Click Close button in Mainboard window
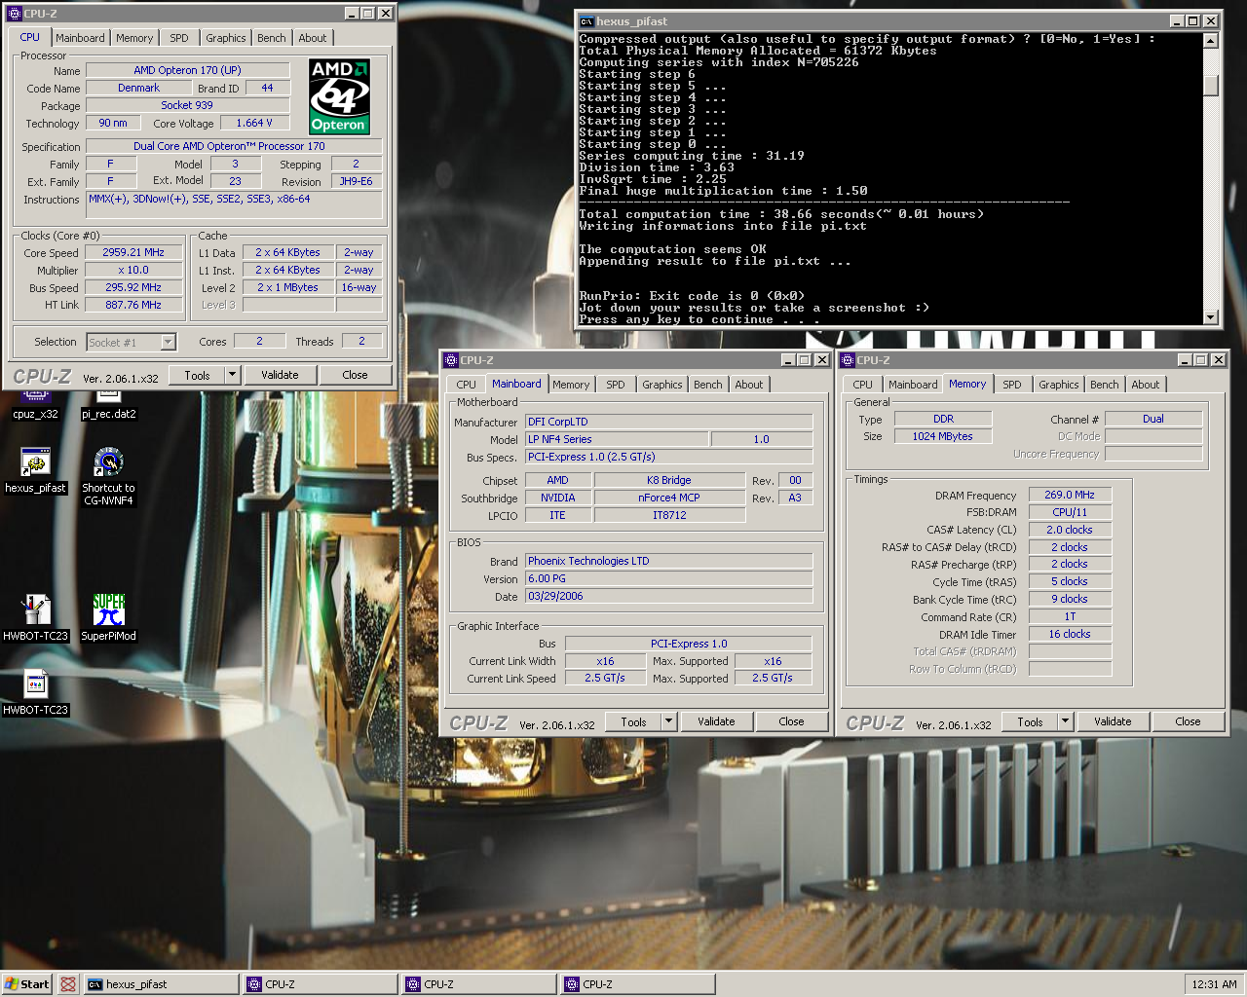 coord(792,721)
